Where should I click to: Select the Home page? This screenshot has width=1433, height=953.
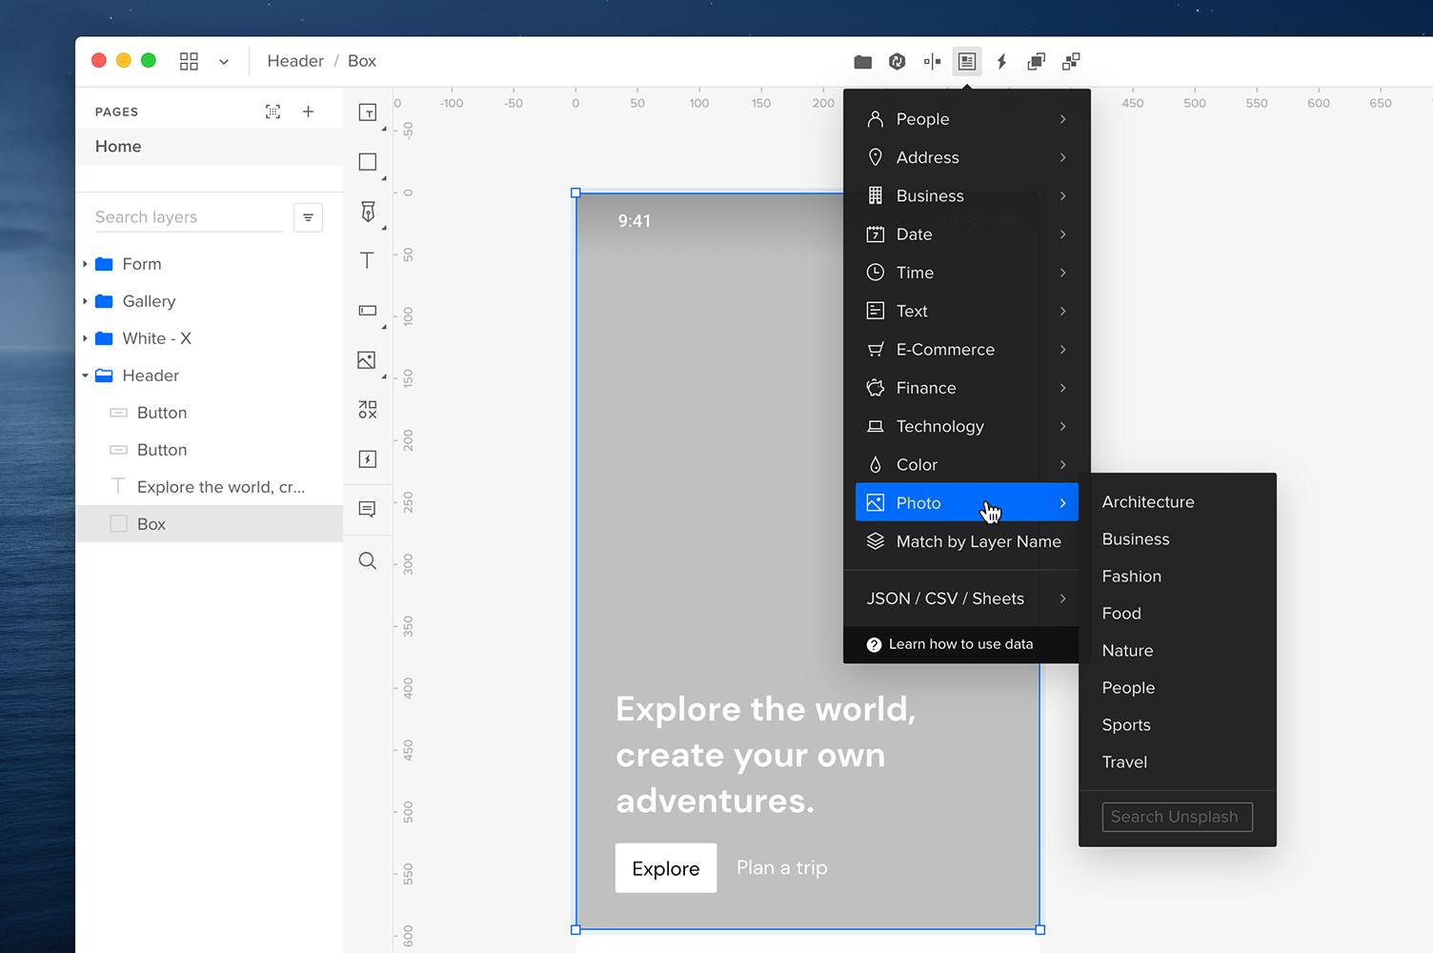(x=209, y=147)
